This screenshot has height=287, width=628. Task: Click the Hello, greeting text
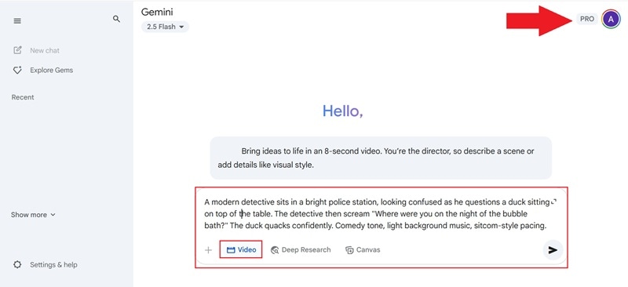tap(343, 111)
